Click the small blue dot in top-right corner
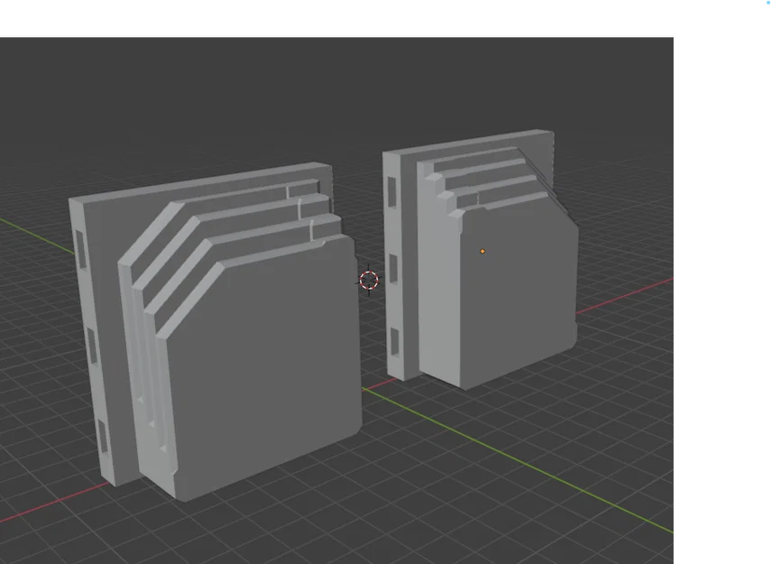771x564 pixels. coord(768,2)
